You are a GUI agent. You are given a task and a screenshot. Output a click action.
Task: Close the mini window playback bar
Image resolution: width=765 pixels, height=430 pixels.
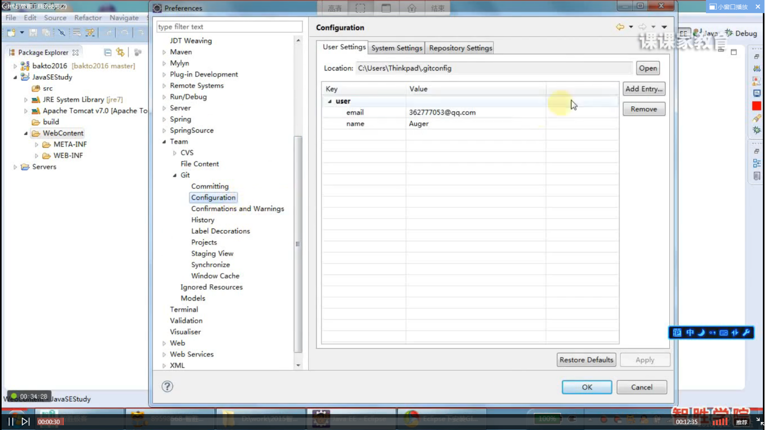click(758, 7)
